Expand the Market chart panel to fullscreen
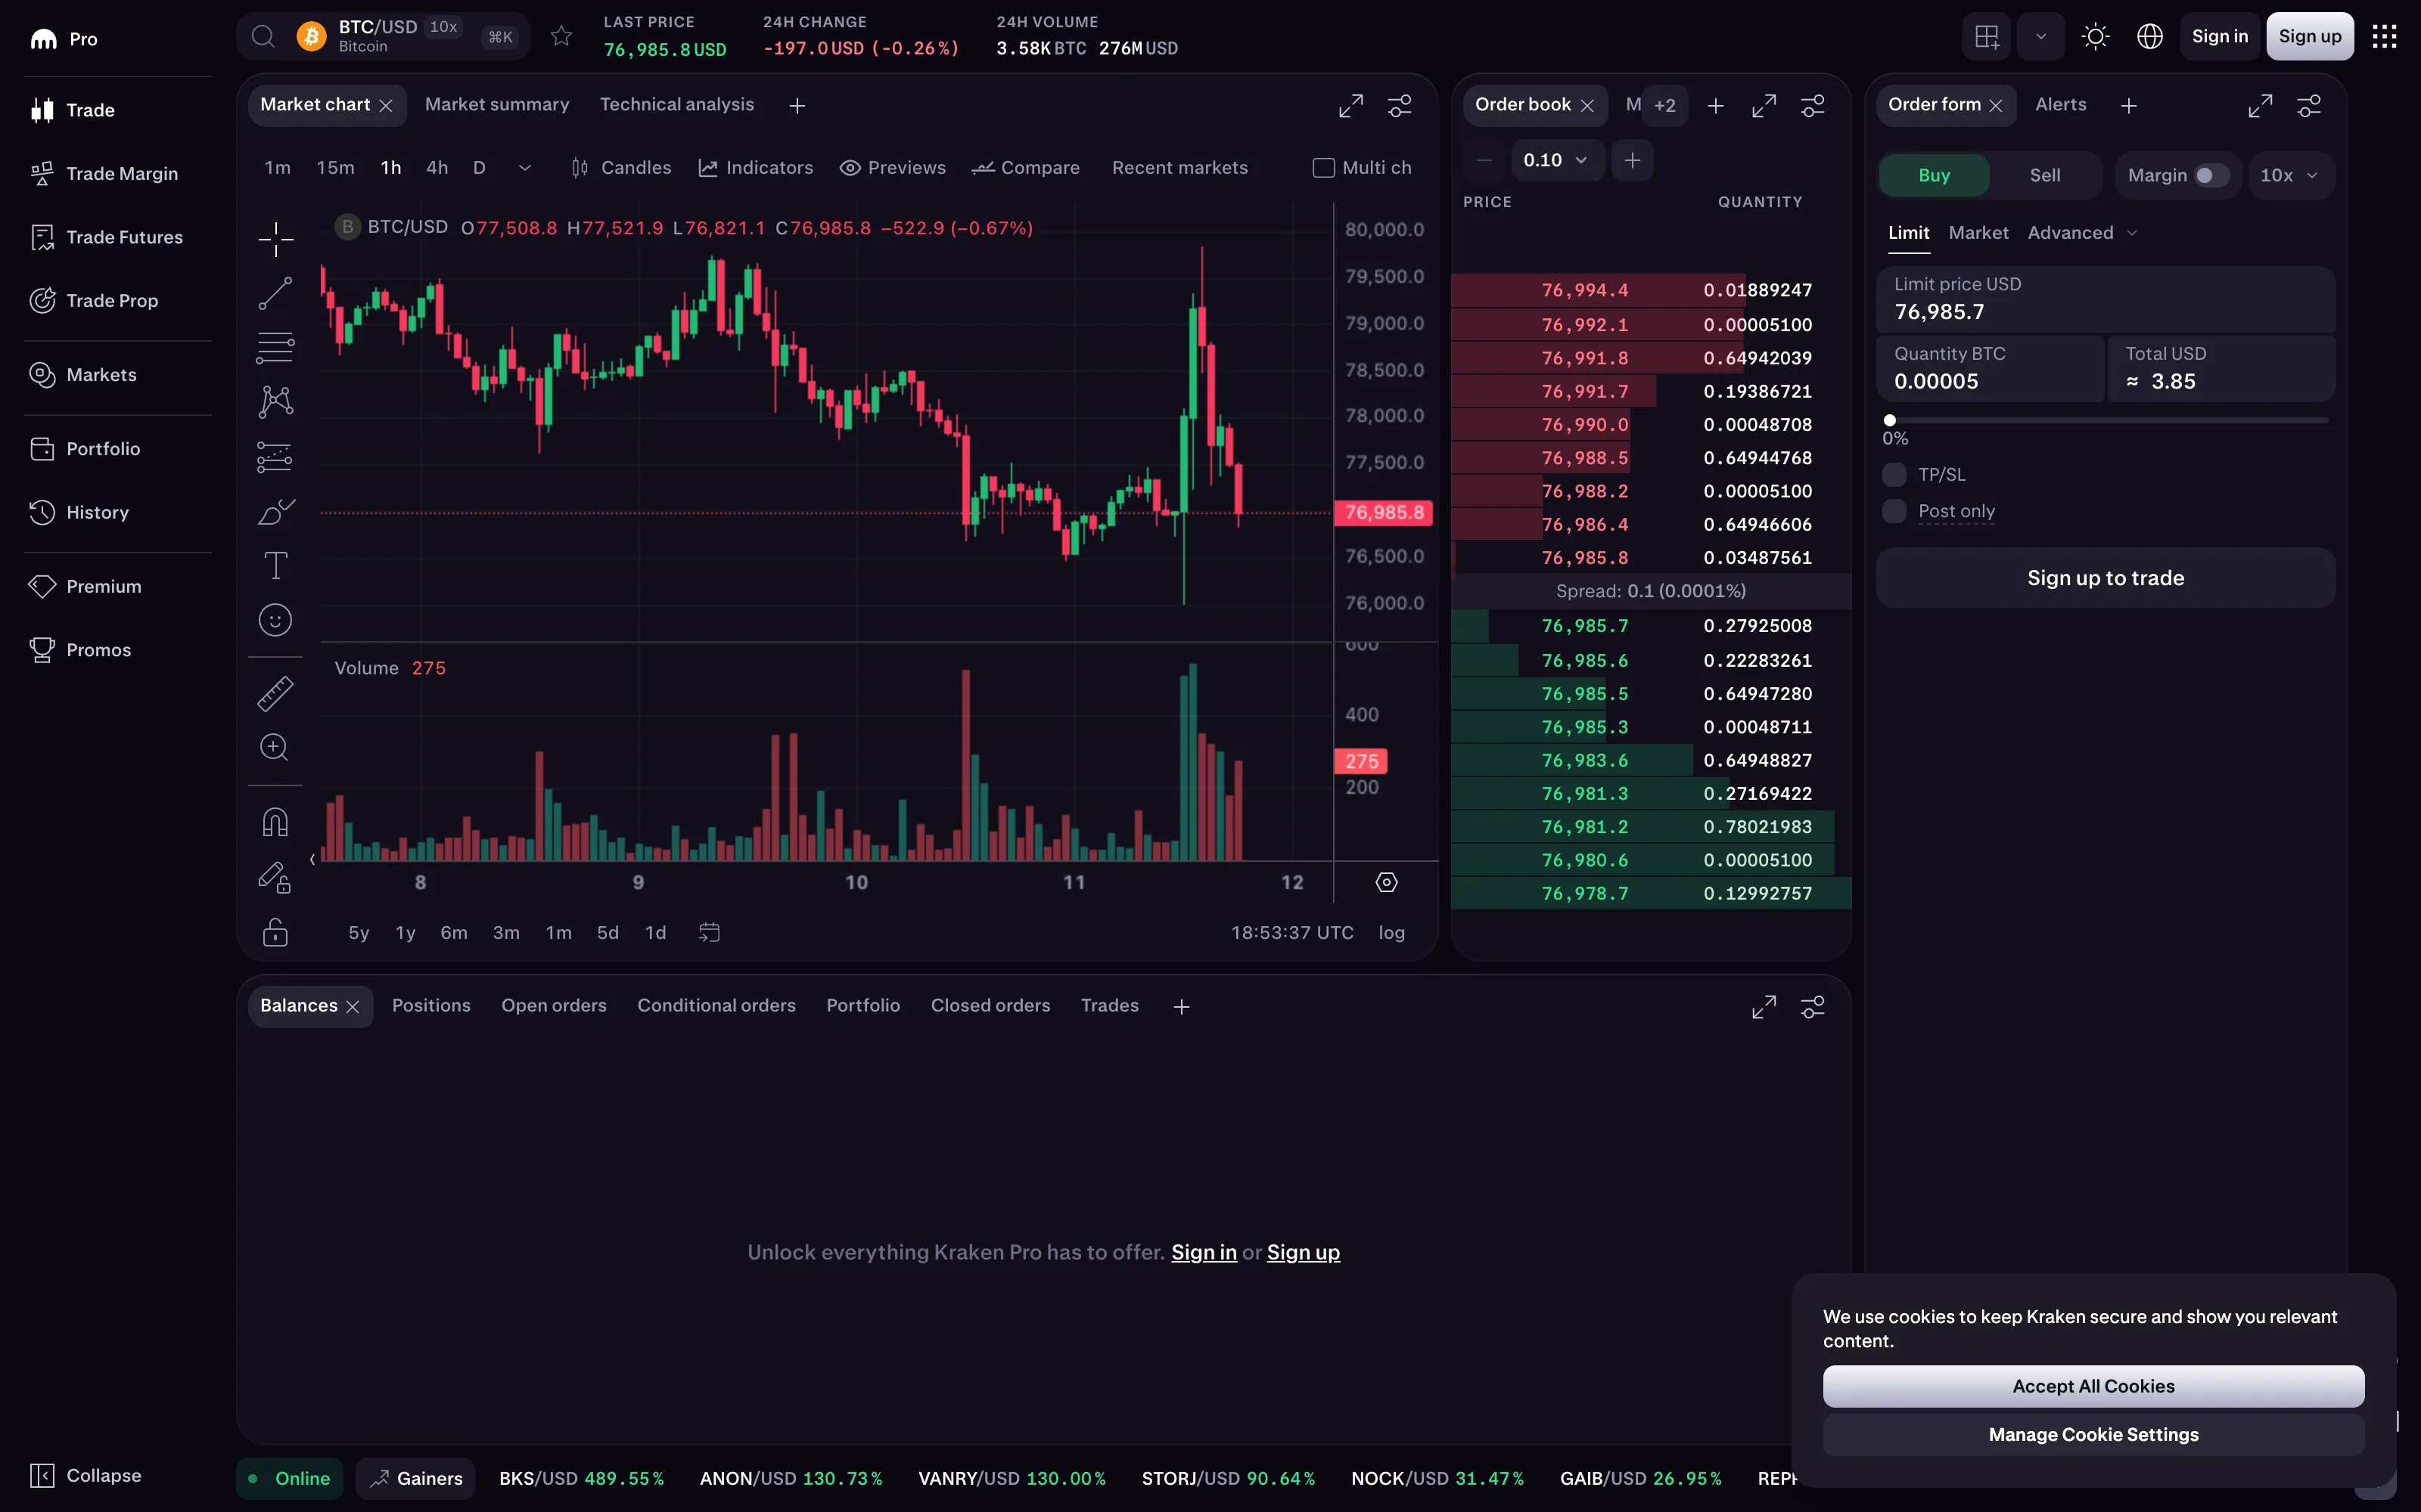 point(1350,105)
